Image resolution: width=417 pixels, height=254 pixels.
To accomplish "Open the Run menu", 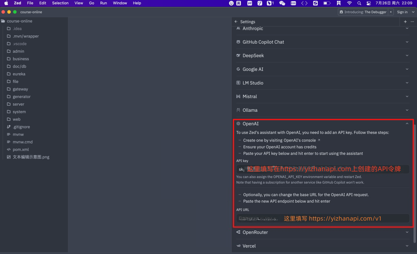I will click(103, 3).
